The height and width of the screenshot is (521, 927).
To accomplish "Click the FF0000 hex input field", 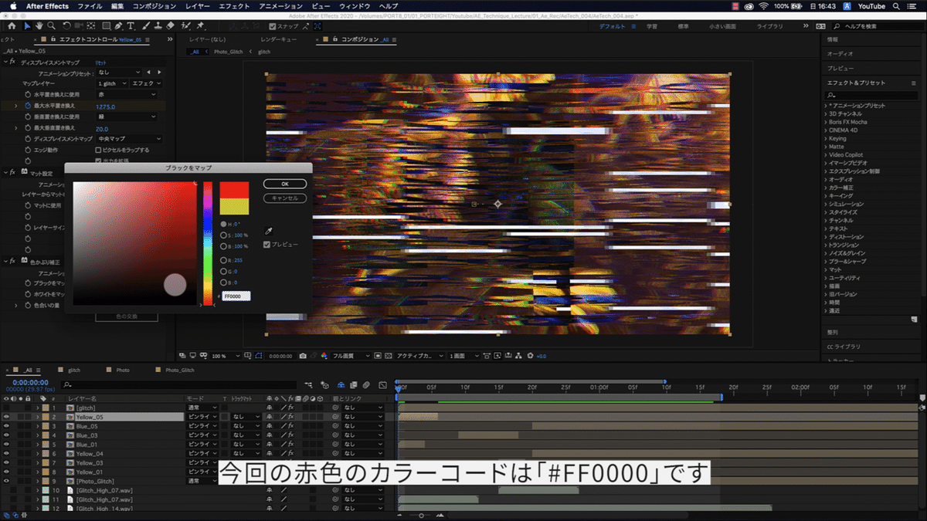I will 235,296.
